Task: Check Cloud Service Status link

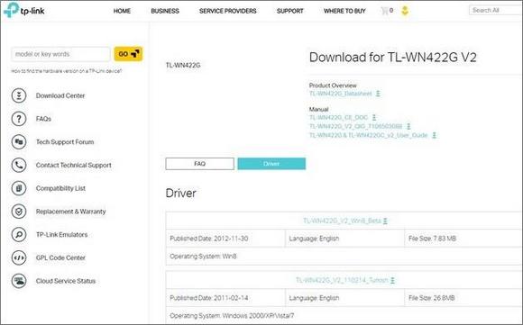Action: click(x=66, y=281)
